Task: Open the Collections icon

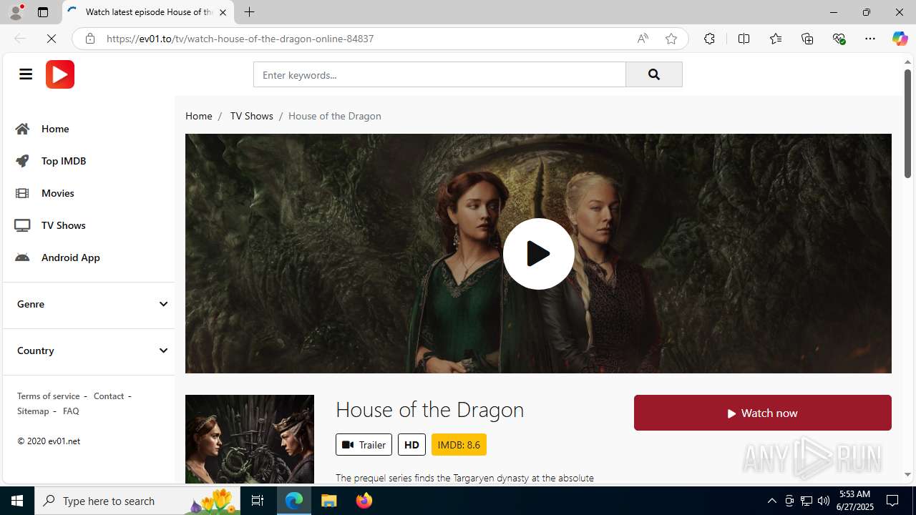Action: [807, 39]
